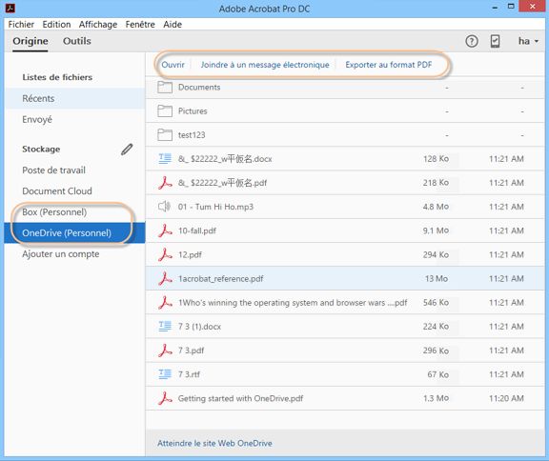
Task: Click Joindre à un message électronique
Action: click(265, 65)
